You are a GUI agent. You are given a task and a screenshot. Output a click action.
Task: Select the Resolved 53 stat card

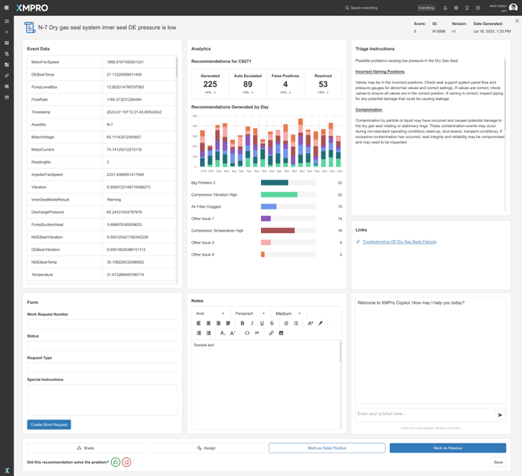click(x=323, y=84)
